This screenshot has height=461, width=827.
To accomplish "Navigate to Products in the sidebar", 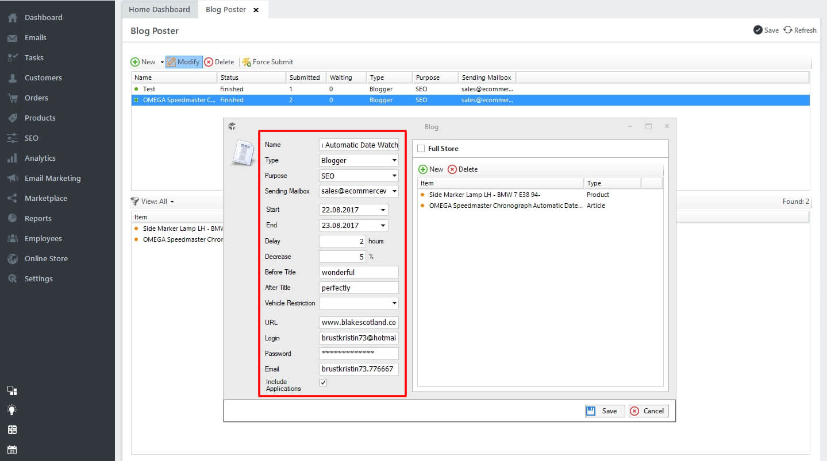I will click(40, 118).
